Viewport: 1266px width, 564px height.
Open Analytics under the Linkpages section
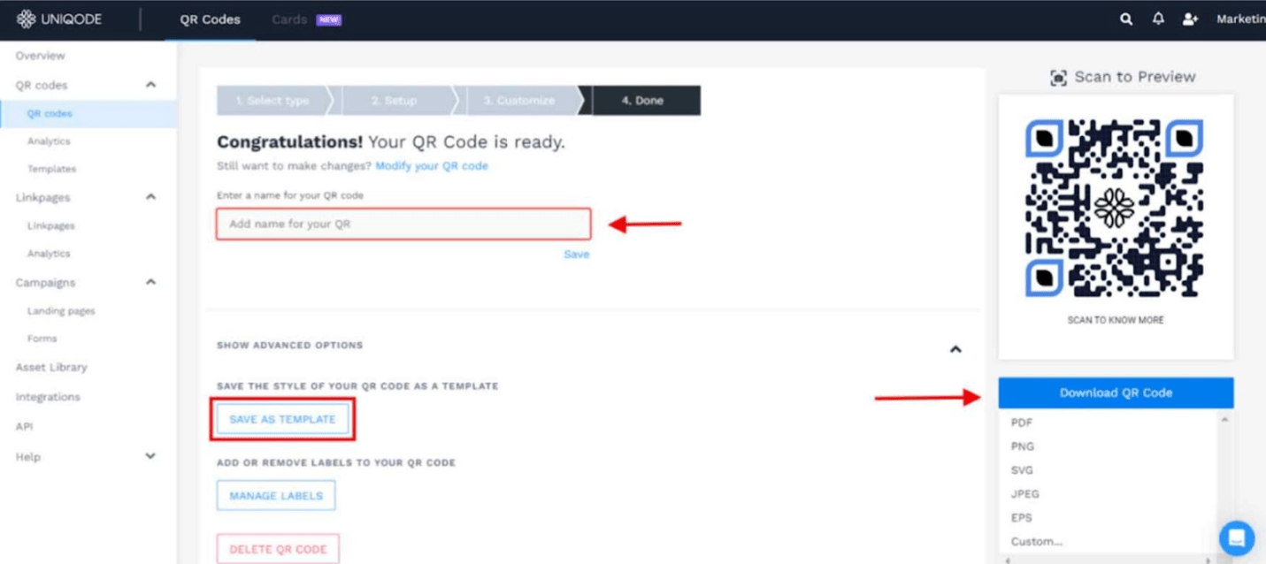coord(49,254)
